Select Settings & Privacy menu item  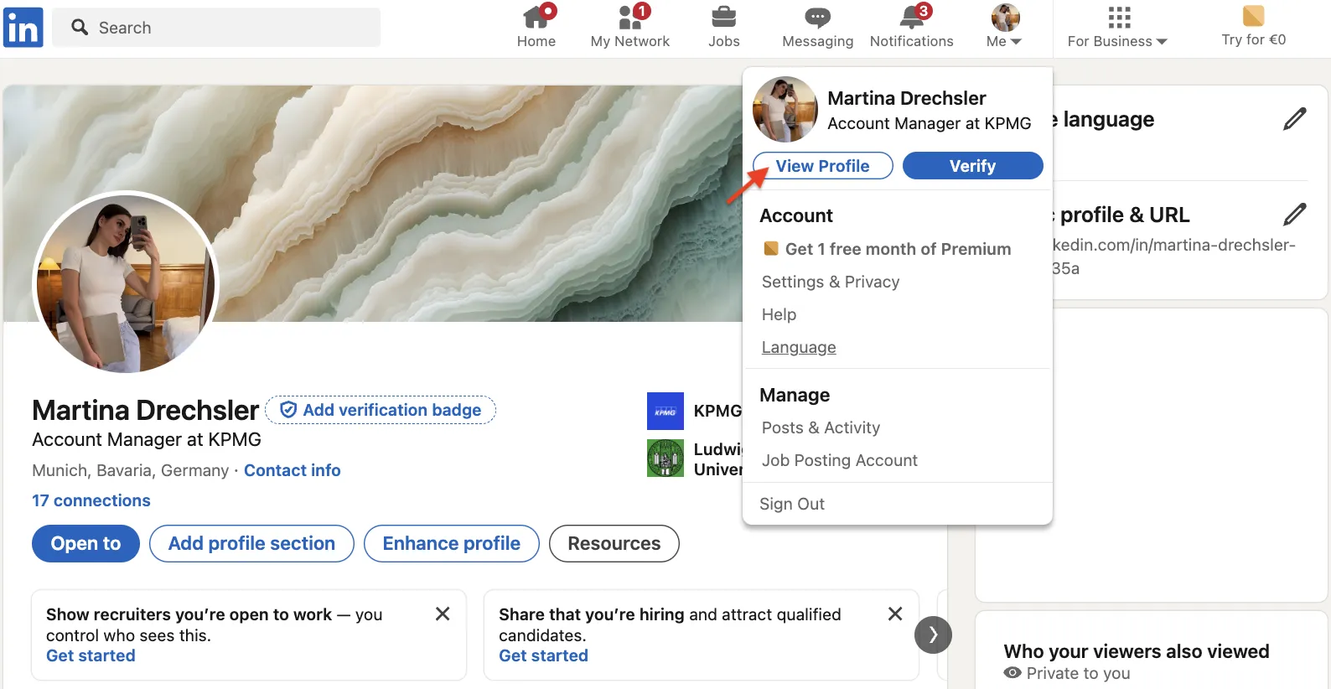(x=830, y=282)
